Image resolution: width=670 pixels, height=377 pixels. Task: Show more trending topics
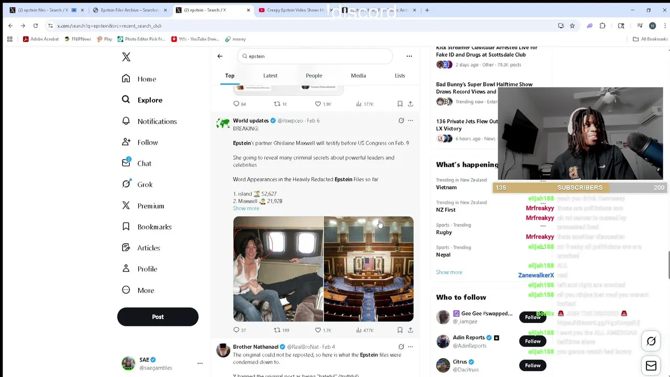click(449, 272)
